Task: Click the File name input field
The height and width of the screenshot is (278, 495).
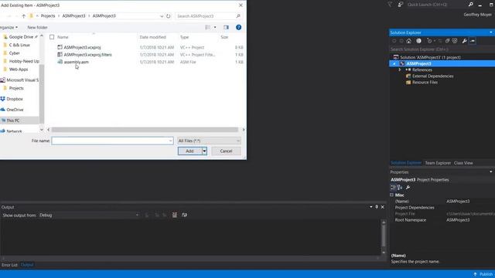Action: tap(112, 141)
